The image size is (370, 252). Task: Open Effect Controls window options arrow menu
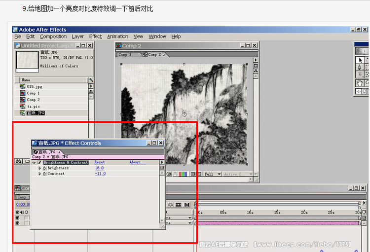pos(162,162)
